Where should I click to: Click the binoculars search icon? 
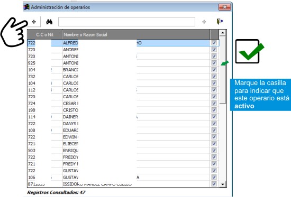pyautogui.click(x=49, y=22)
